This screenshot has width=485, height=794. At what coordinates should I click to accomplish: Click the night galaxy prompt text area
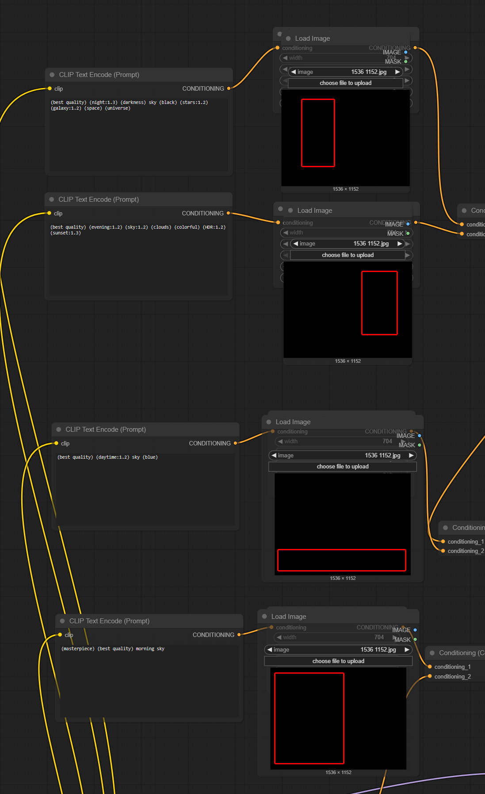139,134
